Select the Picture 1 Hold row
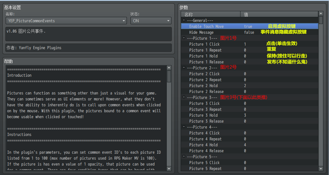 coord(250,56)
